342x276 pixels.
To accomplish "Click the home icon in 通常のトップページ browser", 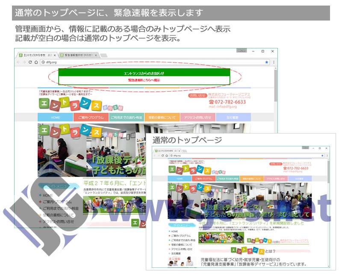I will tap(167, 156).
